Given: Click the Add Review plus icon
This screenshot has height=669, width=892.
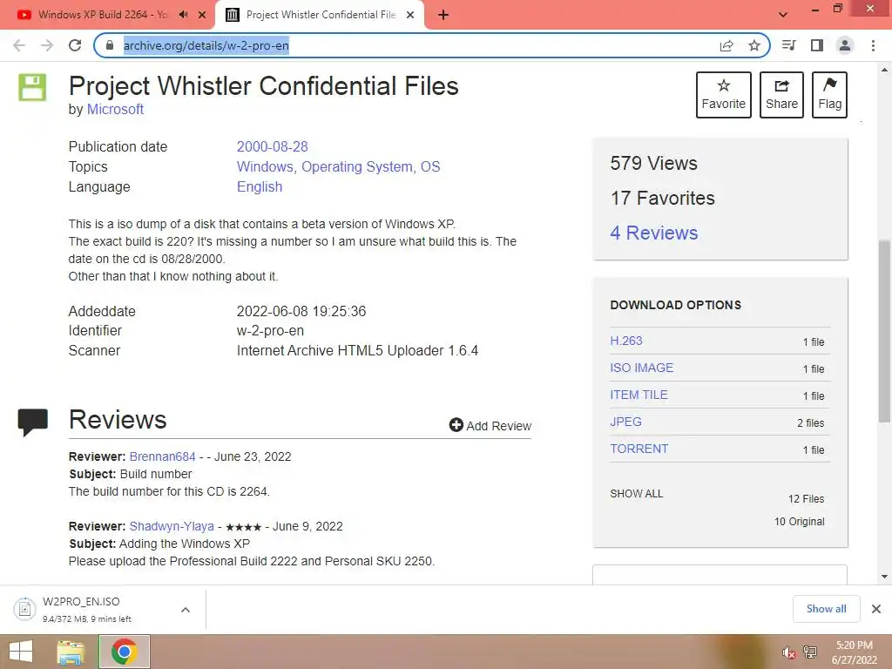Looking at the screenshot, I should click(x=456, y=425).
